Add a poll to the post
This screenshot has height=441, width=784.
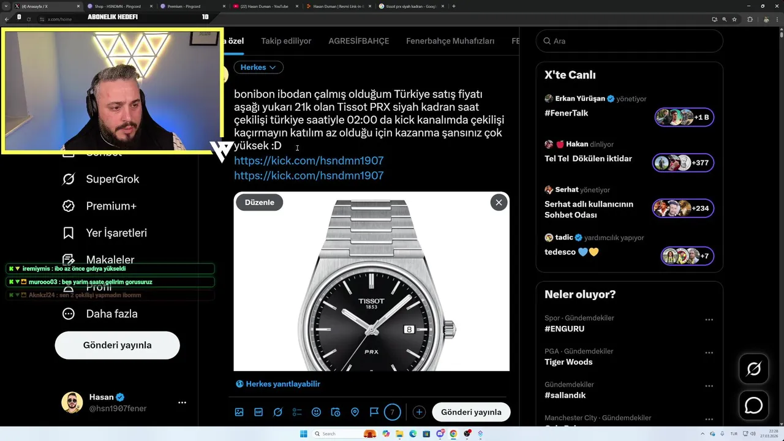tap(297, 412)
